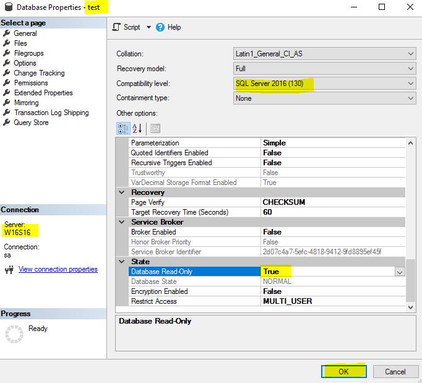
Task: Open the Files page
Action: click(x=20, y=43)
